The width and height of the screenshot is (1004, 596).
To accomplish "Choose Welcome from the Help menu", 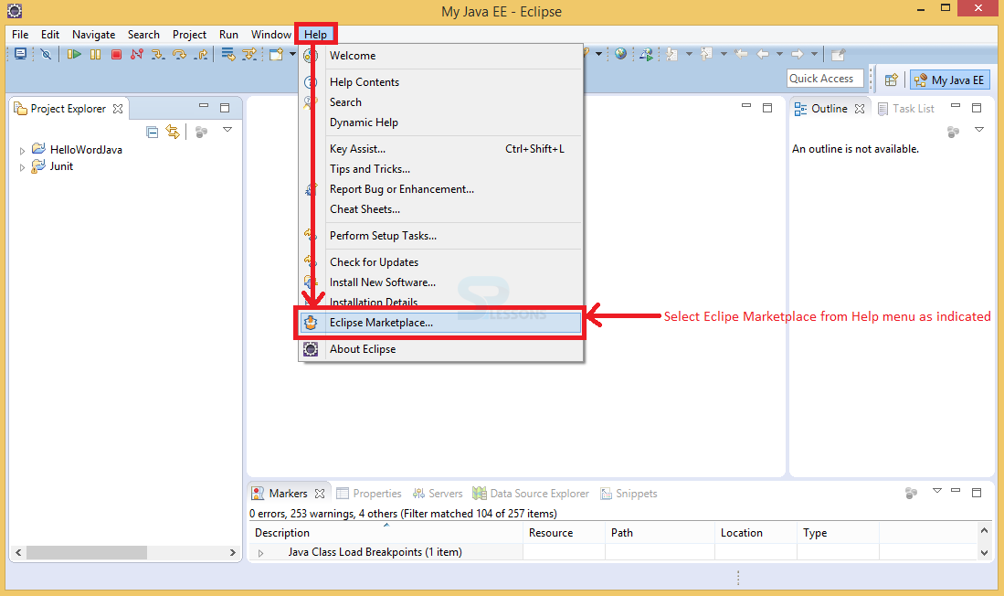I will tap(441, 56).
